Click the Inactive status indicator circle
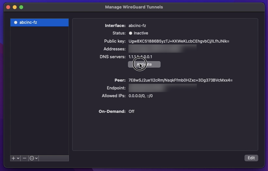 tap(131, 33)
